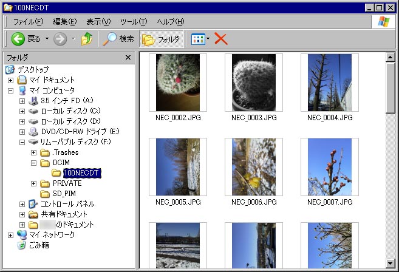Go up one folder level
Viewport: 399px width, 272px height.
tap(87, 39)
